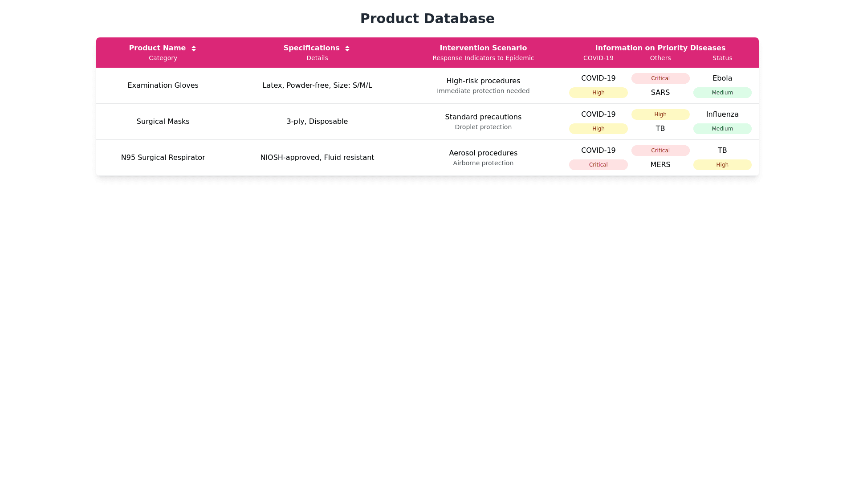Click the Critical badge beside Ebola

click(x=660, y=78)
